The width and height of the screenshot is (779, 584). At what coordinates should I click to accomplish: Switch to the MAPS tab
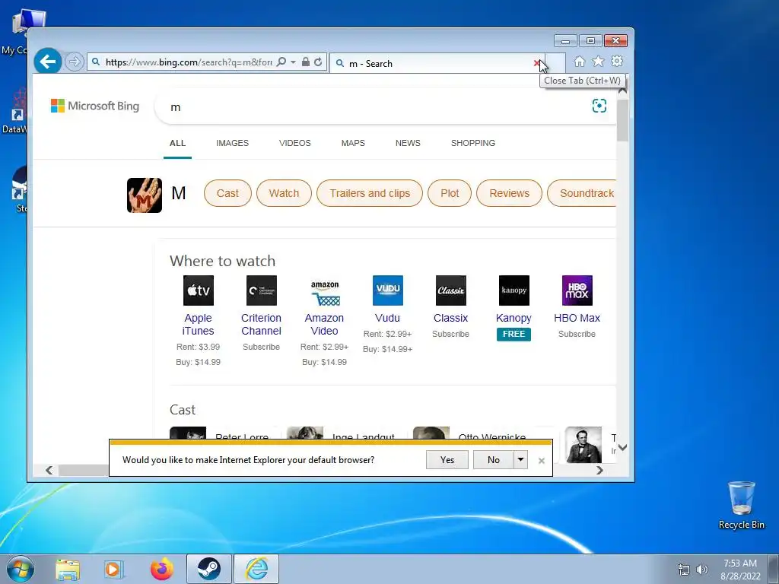[353, 143]
